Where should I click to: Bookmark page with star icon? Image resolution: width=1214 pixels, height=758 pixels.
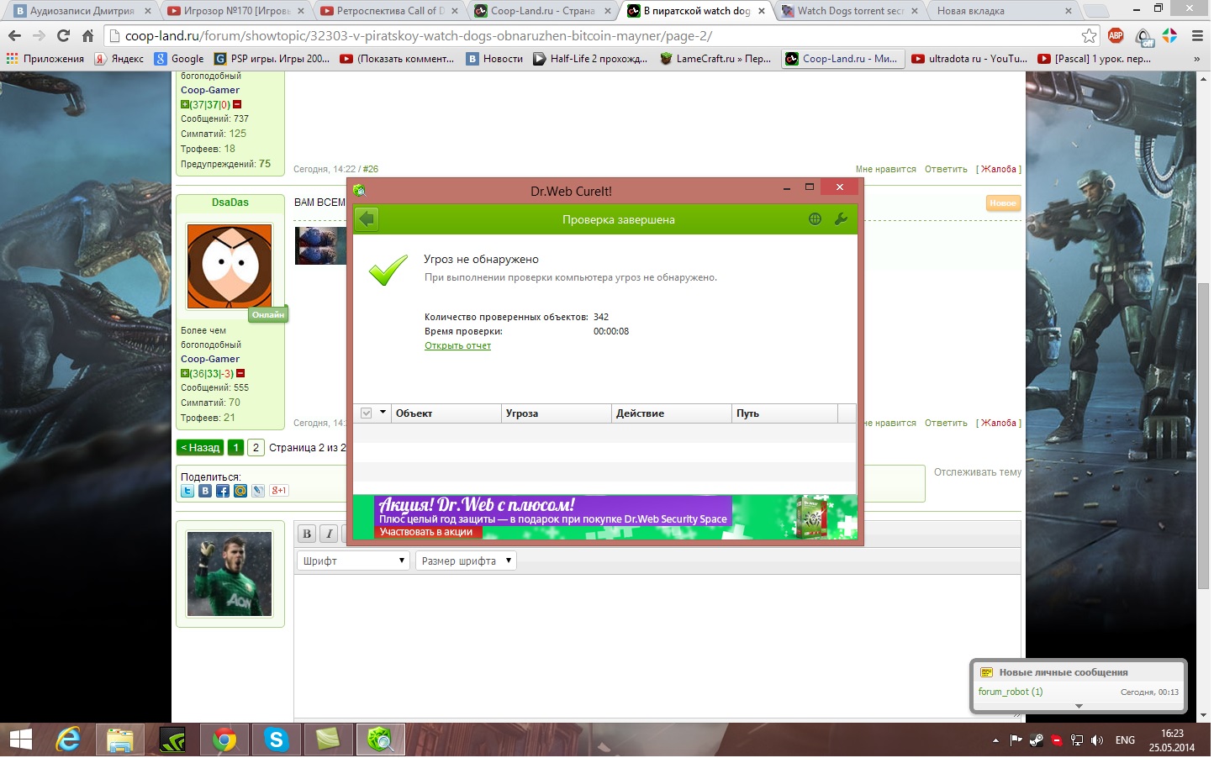(1089, 36)
